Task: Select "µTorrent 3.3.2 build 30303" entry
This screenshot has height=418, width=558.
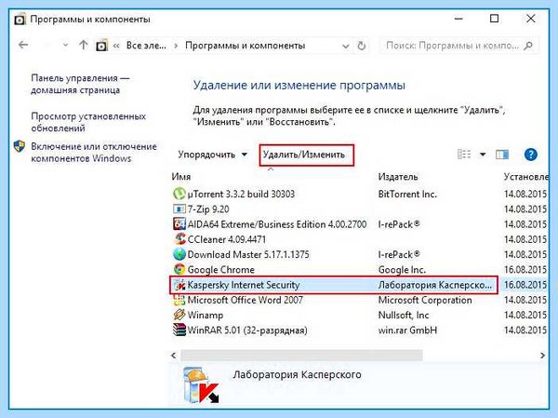Action: coord(241,194)
